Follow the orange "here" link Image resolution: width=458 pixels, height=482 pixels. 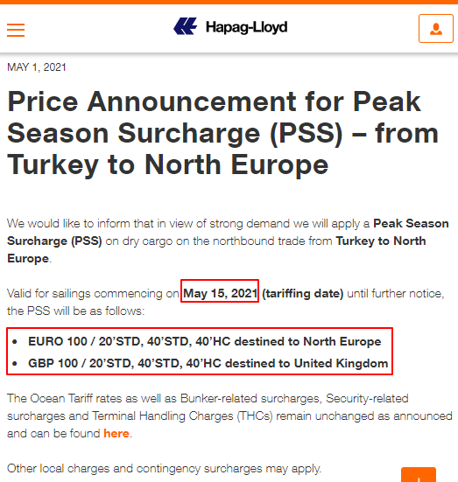click(116, 433)
